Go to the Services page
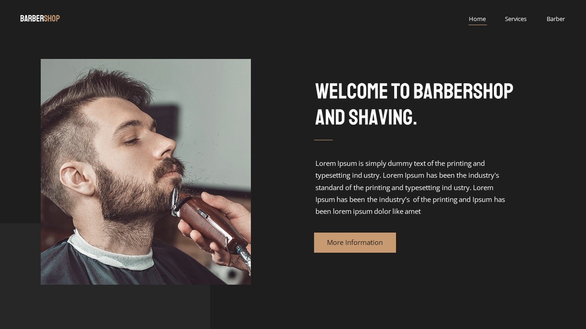Screen dimensions: 586x329 pos(515,19)
